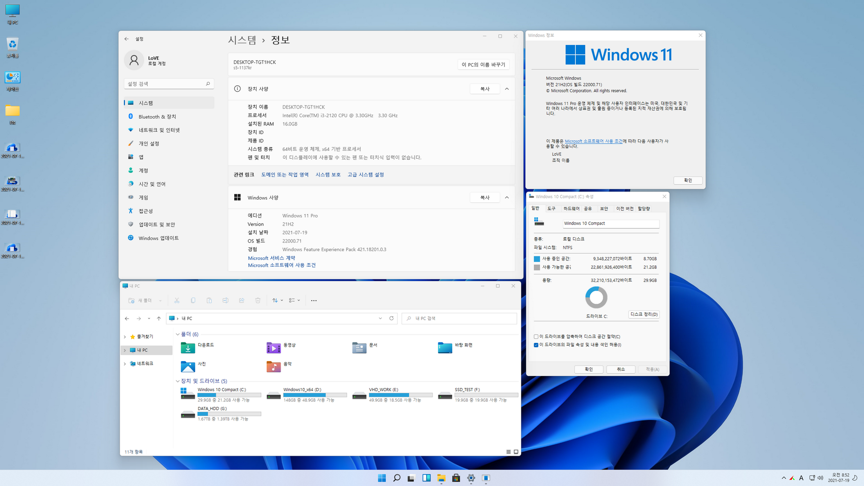Open the sort options dropdown in 내 PC
Image resolution: width=864 pixels, height=486 pixels.
pos(278,300)
